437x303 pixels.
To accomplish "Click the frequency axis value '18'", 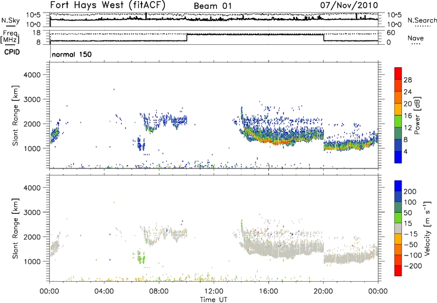I will pos(37,33).
